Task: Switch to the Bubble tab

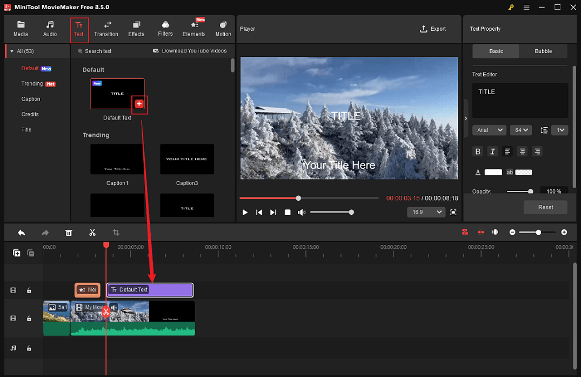Action: pos(543,51)
